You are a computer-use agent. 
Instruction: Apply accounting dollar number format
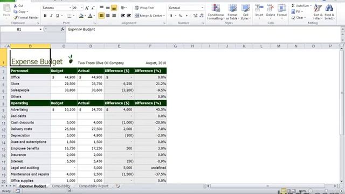pyautogui.click(x=171, y=16)
